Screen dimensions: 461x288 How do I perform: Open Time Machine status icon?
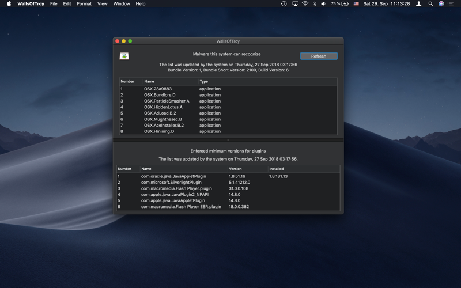tap(284, 4)
